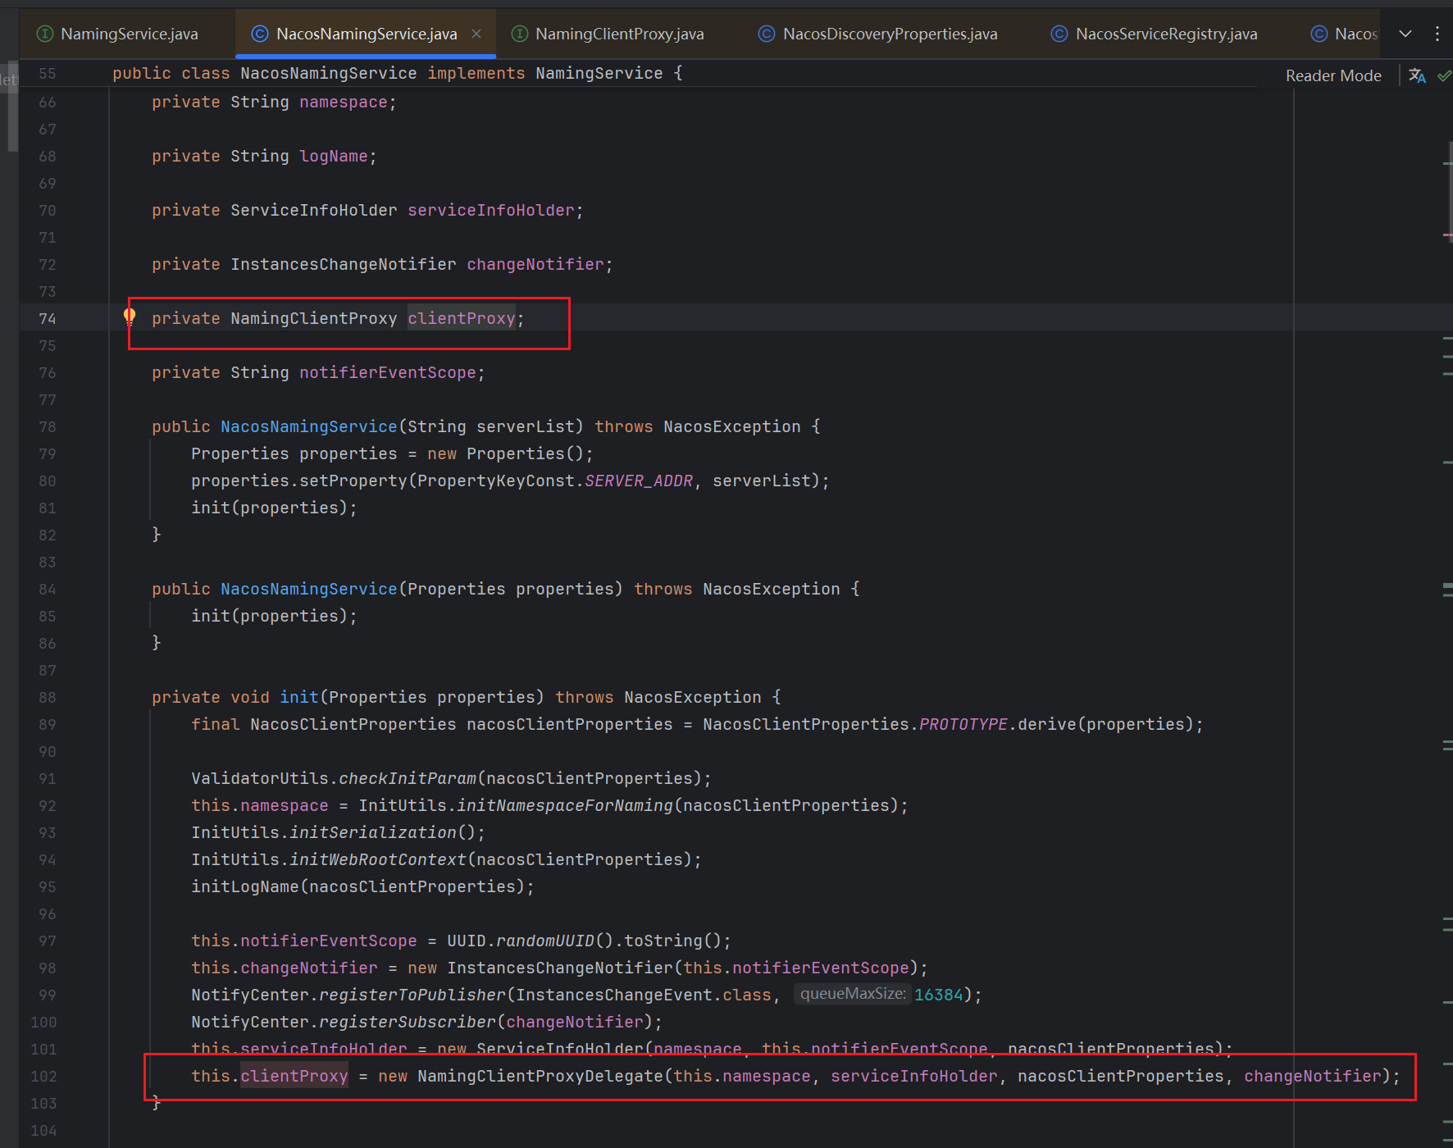Click the translate icon beside Reader Mode
Screen dimensions: 1453x1148
(1417, 75)
